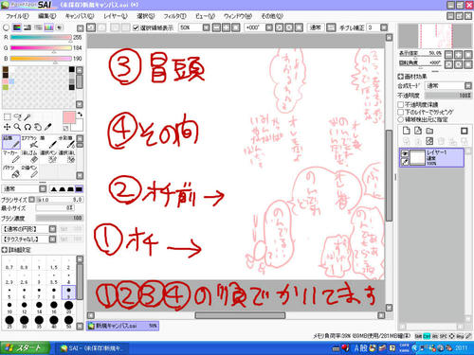Click the 新規キャンバス.sai canvas tab
The image size is (474, 355).
pyautogui.click(x=123, y=326)
